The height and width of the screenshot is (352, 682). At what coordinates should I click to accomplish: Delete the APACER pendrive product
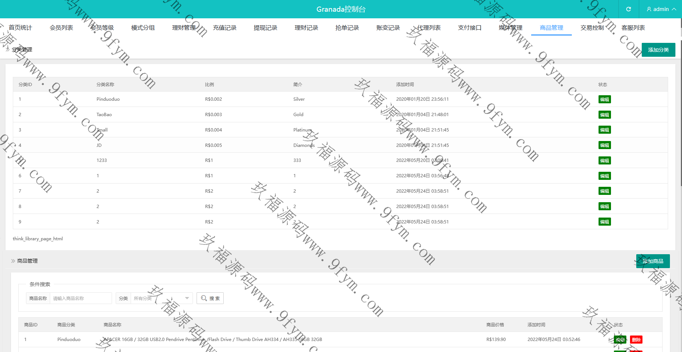tap(636, 340)
